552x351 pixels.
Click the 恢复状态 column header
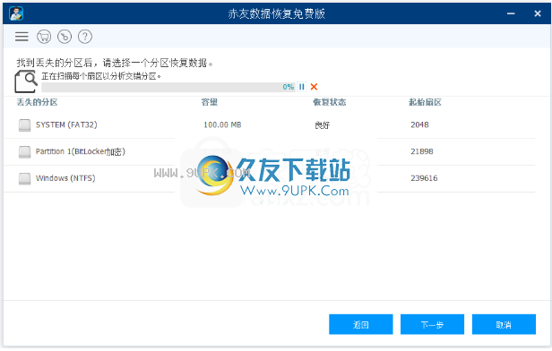coord(330,102)
